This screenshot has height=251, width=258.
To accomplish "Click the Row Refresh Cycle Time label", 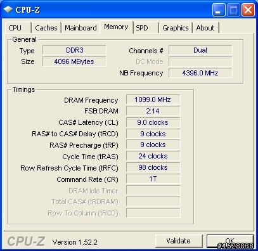I will (69, 168).
